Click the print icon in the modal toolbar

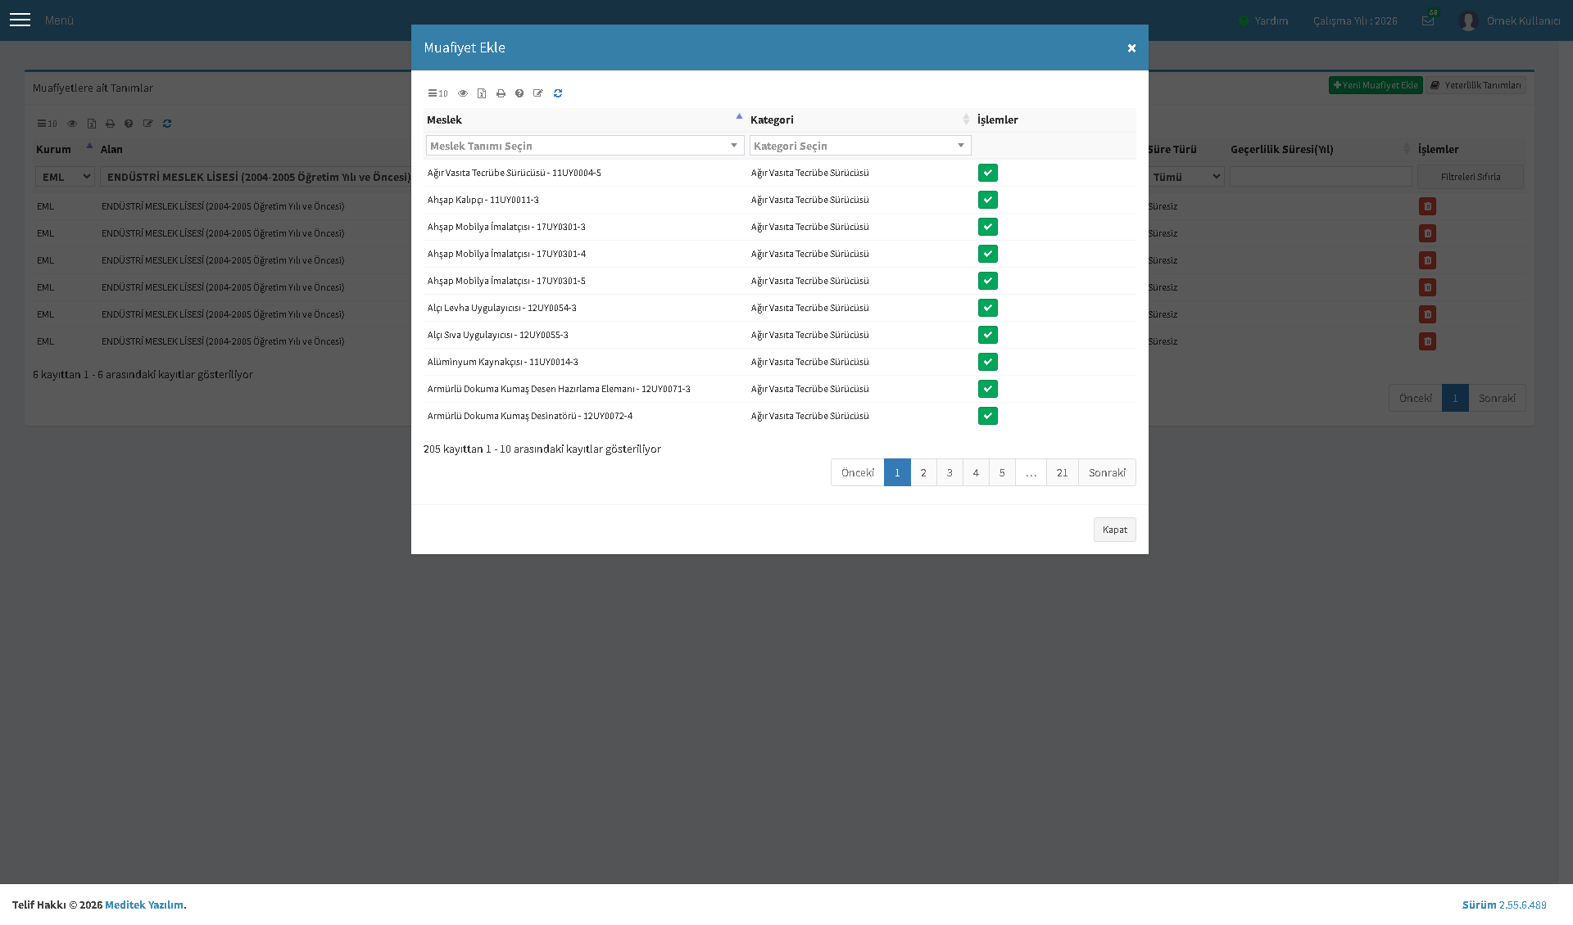501,93
